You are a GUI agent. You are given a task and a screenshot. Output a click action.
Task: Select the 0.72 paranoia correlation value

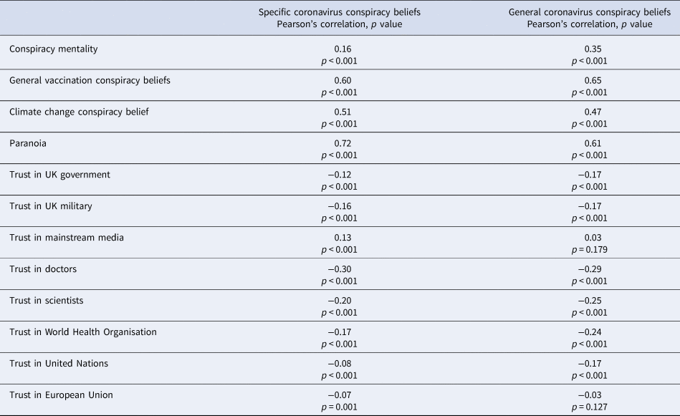point(343,143)
